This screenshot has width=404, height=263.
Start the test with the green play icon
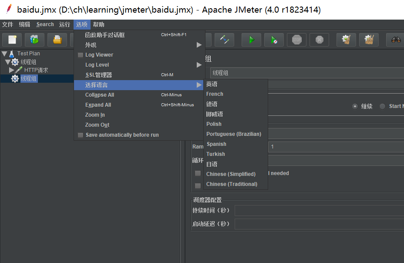[252, 40]
